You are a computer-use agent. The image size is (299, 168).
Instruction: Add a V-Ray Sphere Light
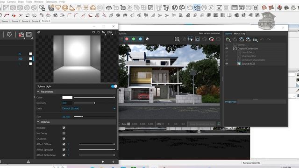pyautogui.click(x=65, y=8)
